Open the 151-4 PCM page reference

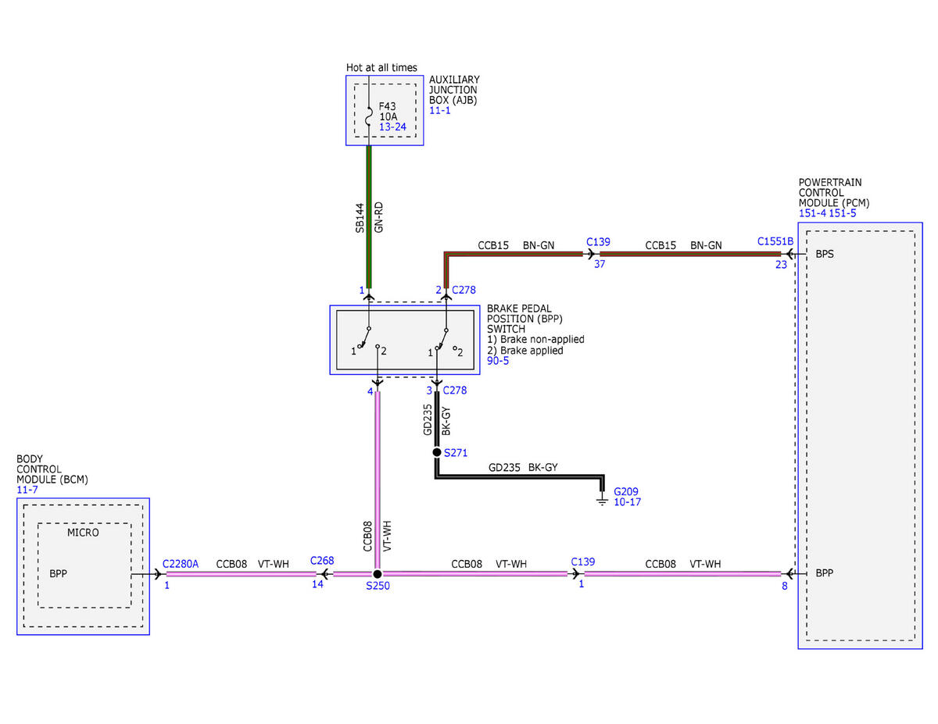coord(813,213)
